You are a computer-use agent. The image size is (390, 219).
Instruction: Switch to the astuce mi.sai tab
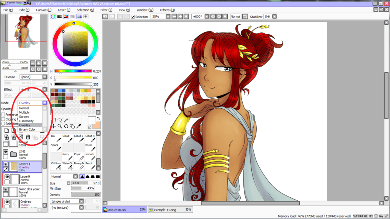click(x=125, y=209)
